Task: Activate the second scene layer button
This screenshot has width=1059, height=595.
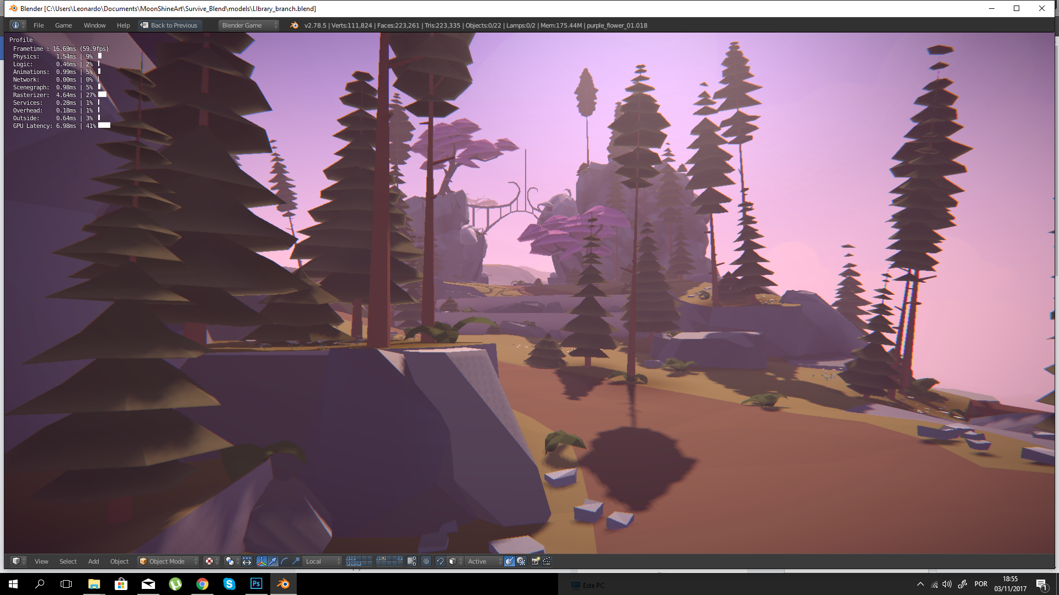Action: (x=354, y=559)
